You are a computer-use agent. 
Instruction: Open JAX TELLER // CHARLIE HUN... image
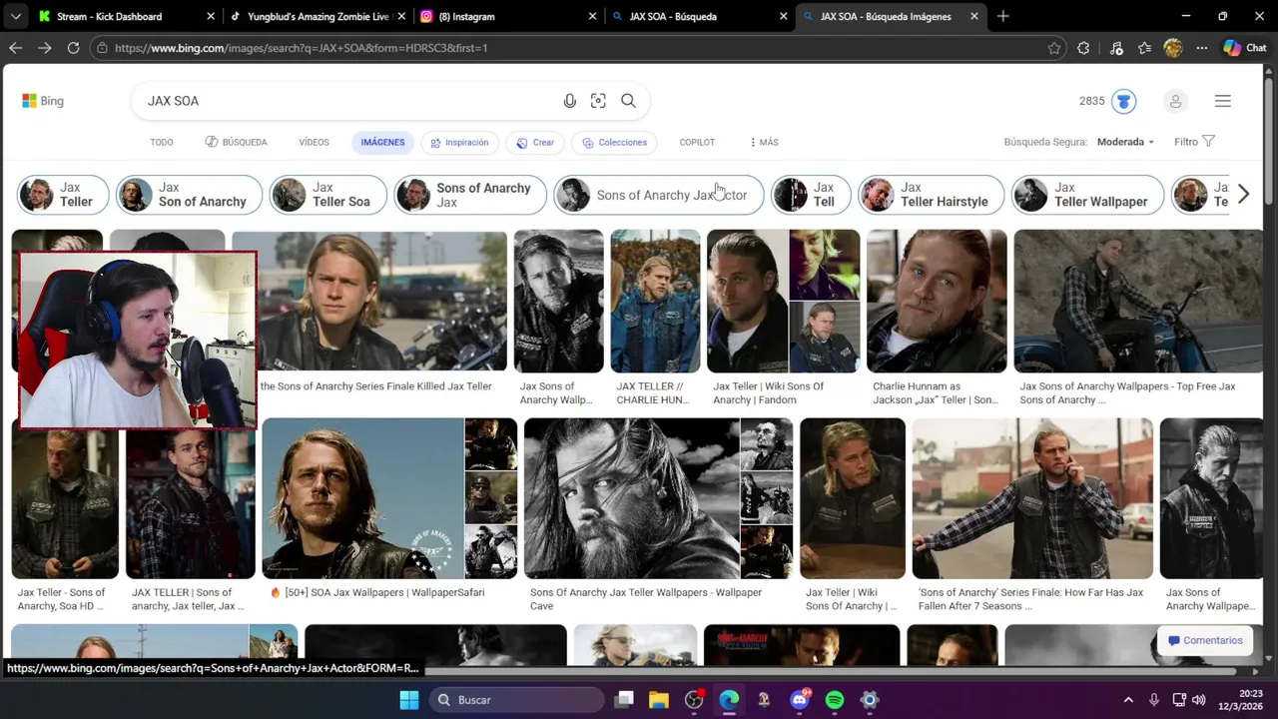pyautogui.click(x=655, y=302)
